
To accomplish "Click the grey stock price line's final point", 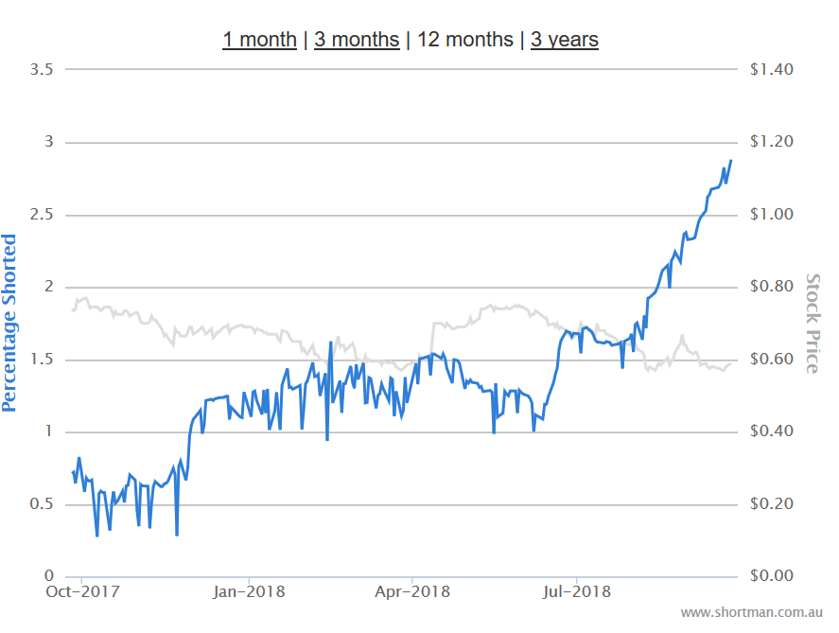I will [731, 364].
